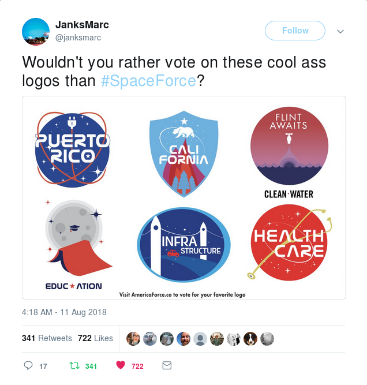View the 341 Retweets list
The height and width of the screenshot is (385, 367).
[47, 338]
